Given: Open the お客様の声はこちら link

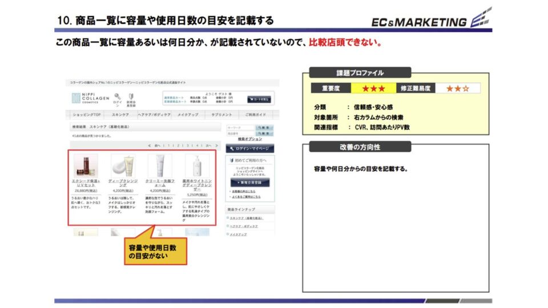Looking at the screenshot, I should pyautogui.click(x=244, y=192).
